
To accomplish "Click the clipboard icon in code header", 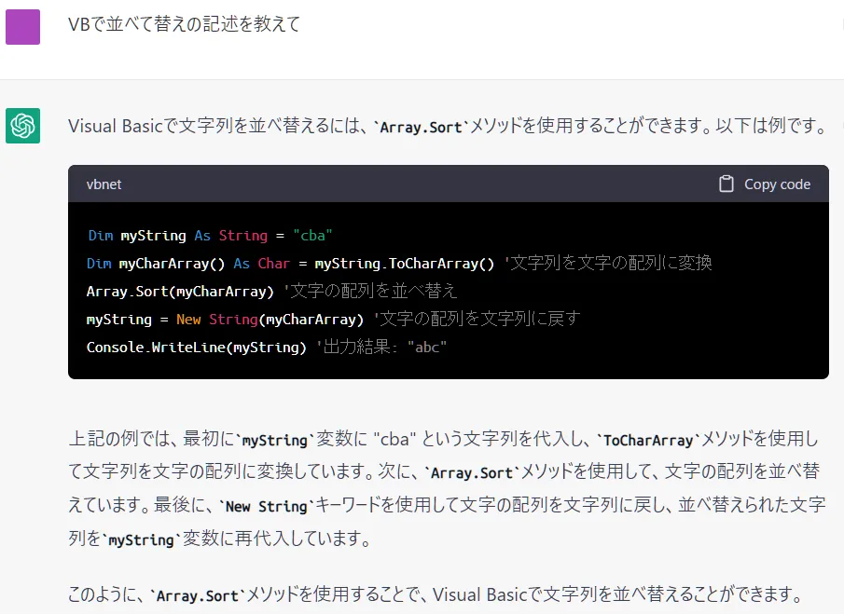I will click(726, 184).
